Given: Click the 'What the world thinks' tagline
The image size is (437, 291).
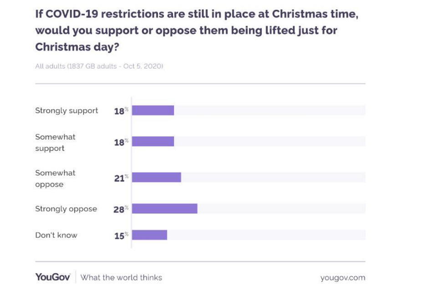Looking at the screenshot, I should click(121, 277).
